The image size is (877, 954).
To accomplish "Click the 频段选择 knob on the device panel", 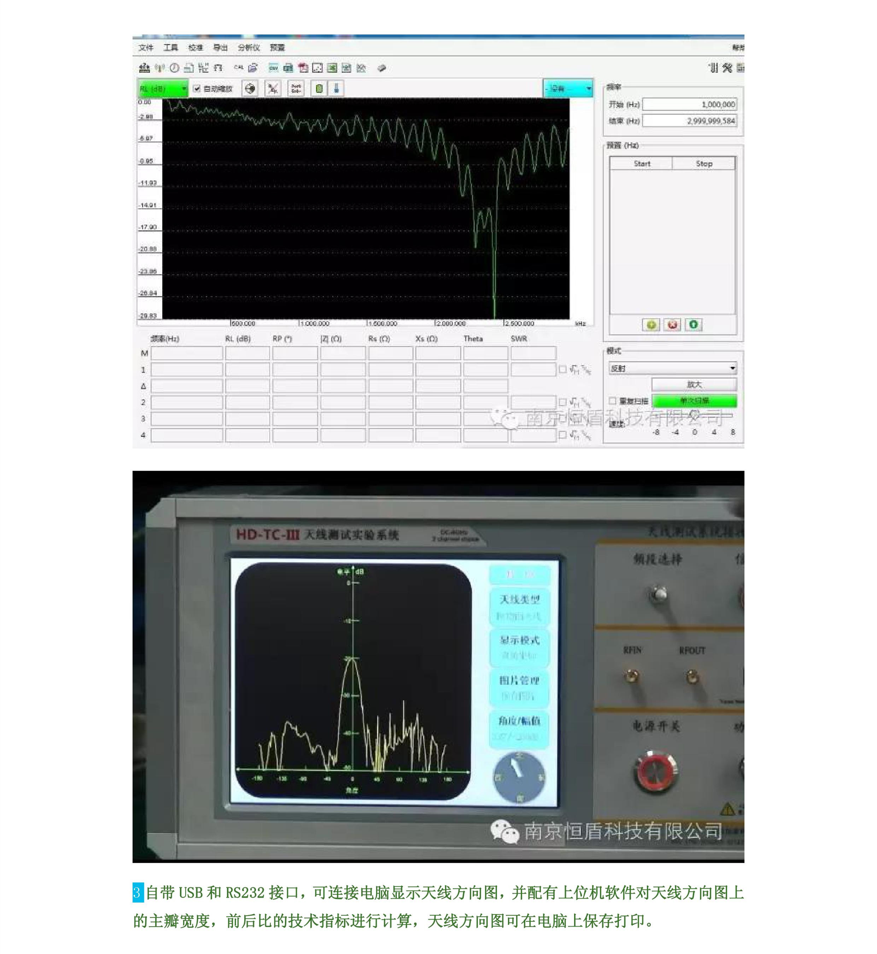I will coord(658,594).
